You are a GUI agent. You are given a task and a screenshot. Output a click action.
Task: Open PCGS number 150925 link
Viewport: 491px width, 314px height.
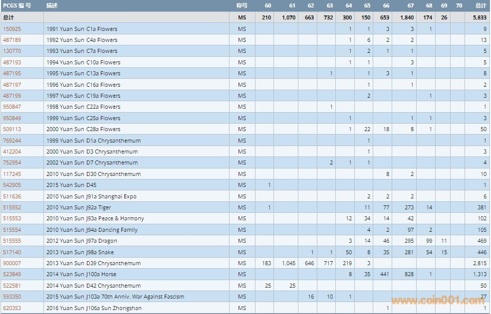[12, 29]
